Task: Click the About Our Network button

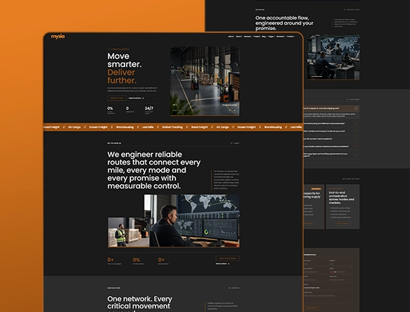Action: point(227,258)
